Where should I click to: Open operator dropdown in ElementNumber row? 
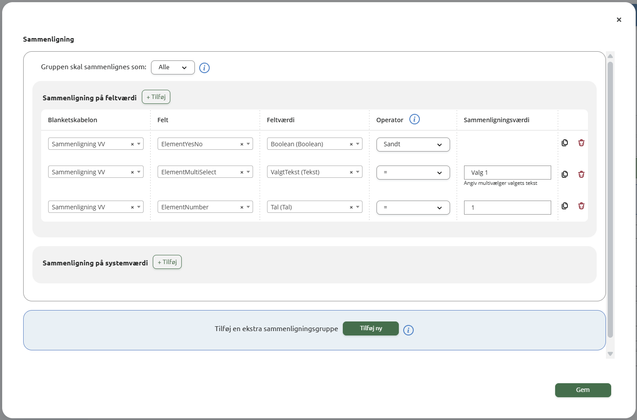413,208
